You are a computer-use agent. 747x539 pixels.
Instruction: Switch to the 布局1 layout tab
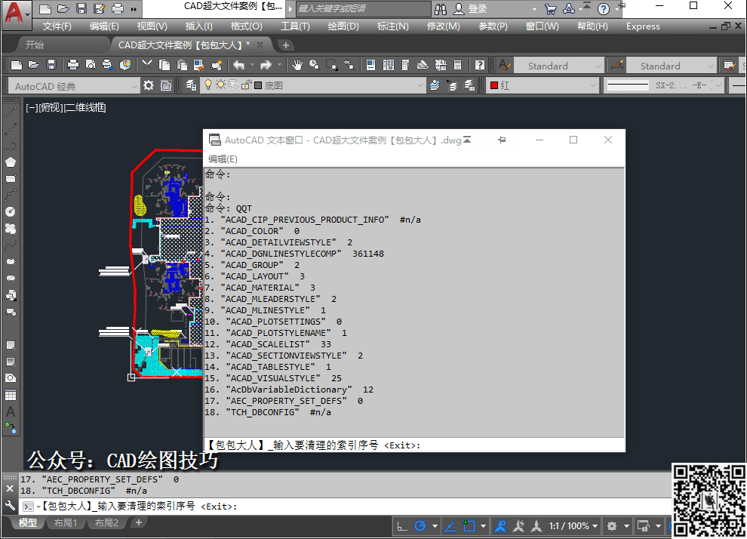pyautogui.click(x=65, y=523)
